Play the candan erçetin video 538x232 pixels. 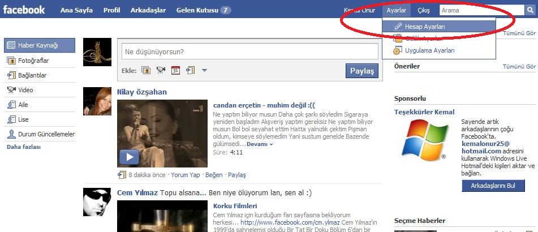(129, 157)
